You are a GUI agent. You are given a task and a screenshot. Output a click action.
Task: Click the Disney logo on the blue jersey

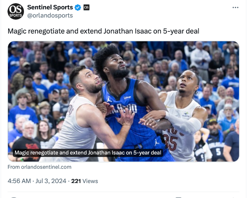[127, 97]
